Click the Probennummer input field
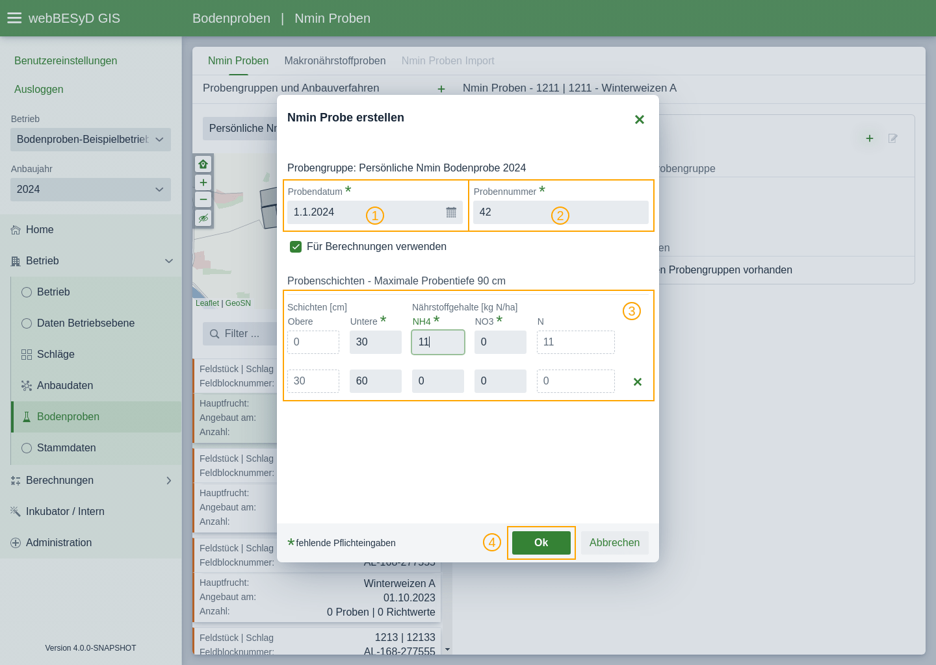This screenshot has width=936, height=665. point(561,212)
